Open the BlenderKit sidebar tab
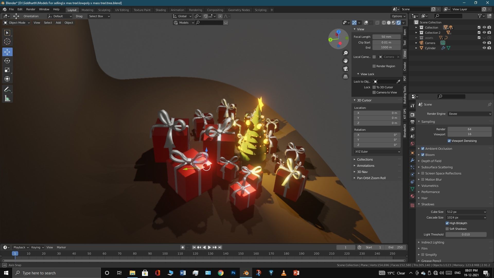 [x=405, y=131]
